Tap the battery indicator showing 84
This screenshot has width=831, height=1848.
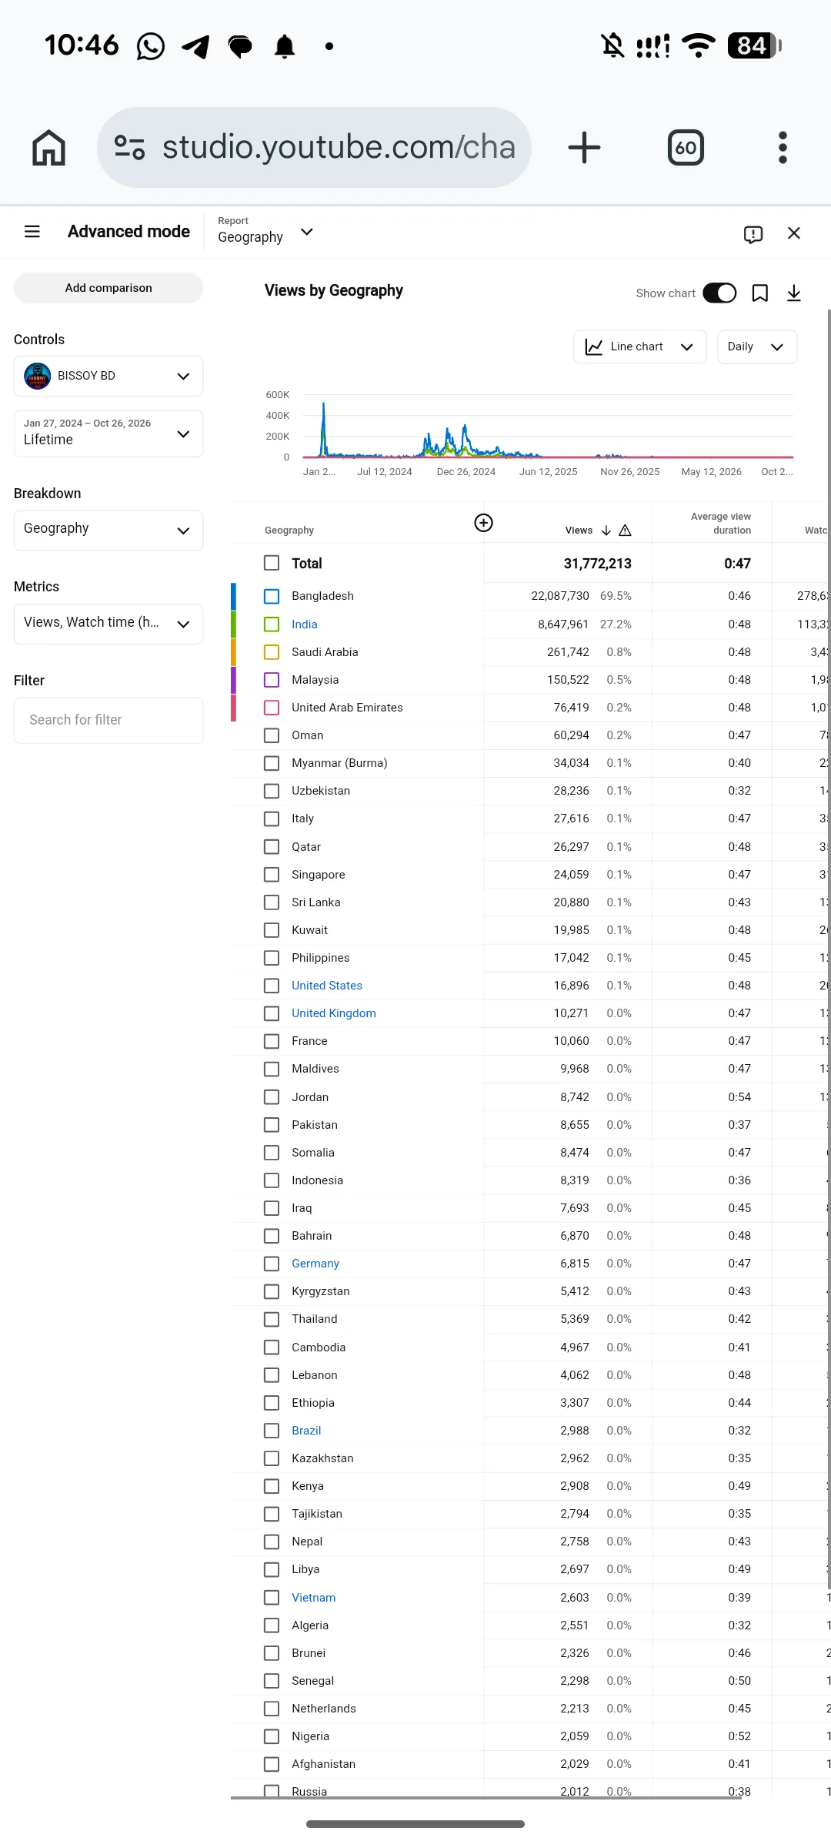point(755,46)
